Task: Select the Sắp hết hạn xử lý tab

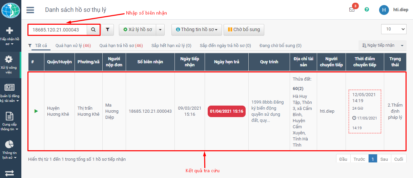Action: pos(171,46)
